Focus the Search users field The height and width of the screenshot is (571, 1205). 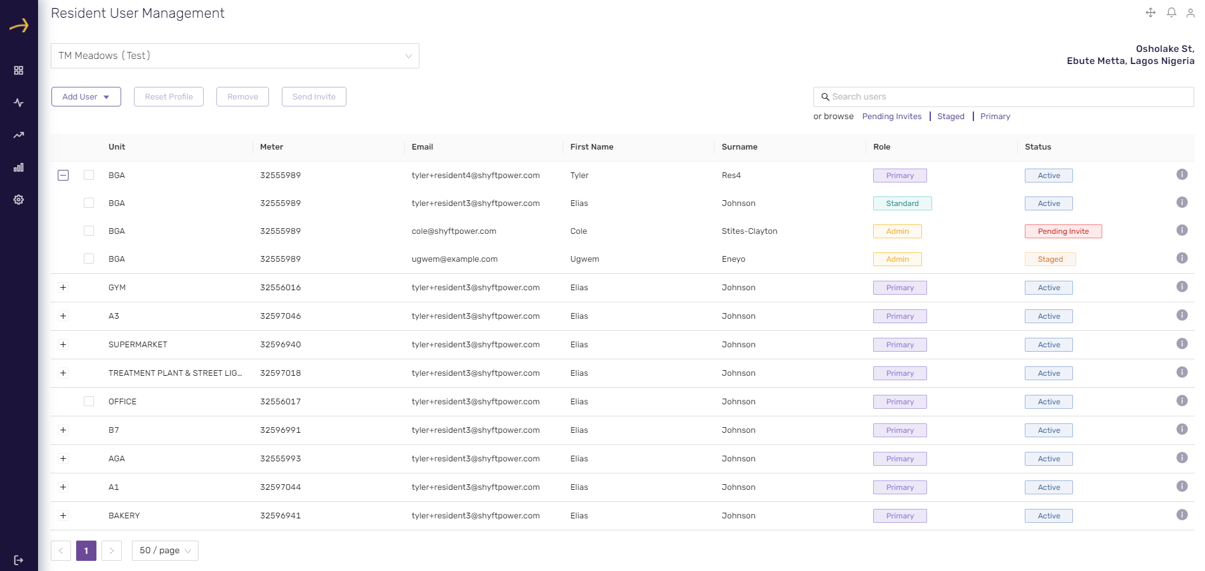[1004, 97]
